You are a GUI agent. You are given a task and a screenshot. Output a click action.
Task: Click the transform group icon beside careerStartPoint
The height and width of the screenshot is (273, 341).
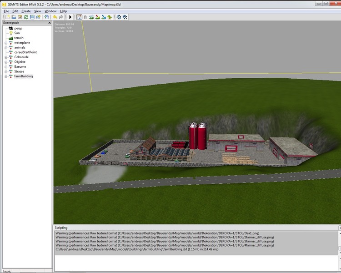pyautogui.click(x=11, y=52)
